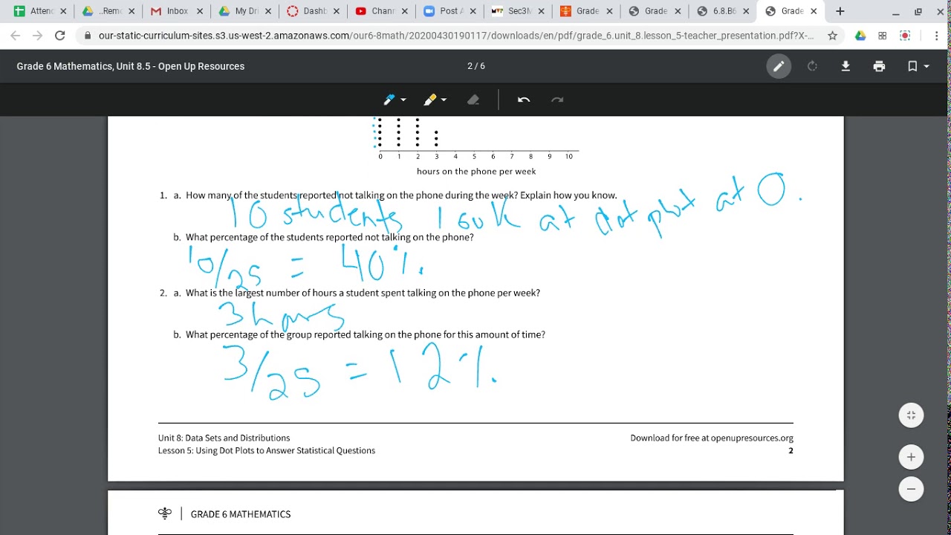Click the address bar URL
This screenshot has height=535, width=951.
[456, 36]
